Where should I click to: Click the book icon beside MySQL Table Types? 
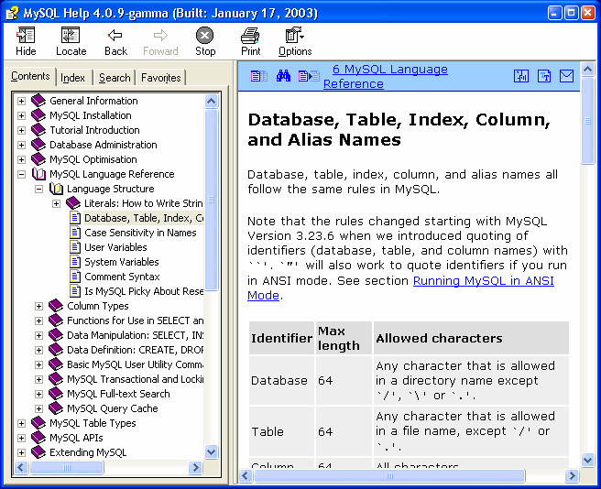point(38,423)
